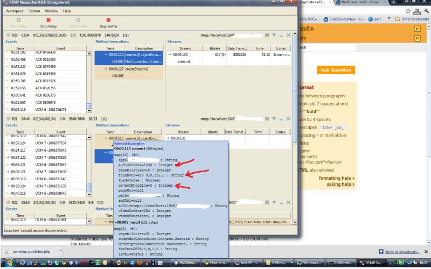
Task: Click the greyed Start Relay button
Action: click(19, 23)
